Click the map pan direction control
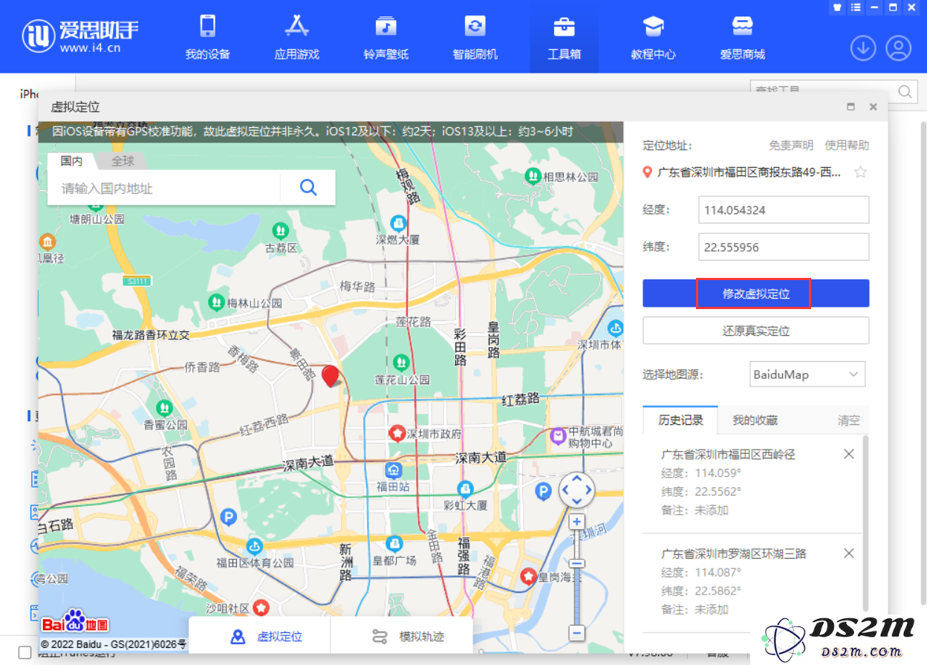Viewport: 927px width, 665px height. pos(577,490)
